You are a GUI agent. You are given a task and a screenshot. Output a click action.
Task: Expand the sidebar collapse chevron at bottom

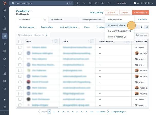point(5,112)
